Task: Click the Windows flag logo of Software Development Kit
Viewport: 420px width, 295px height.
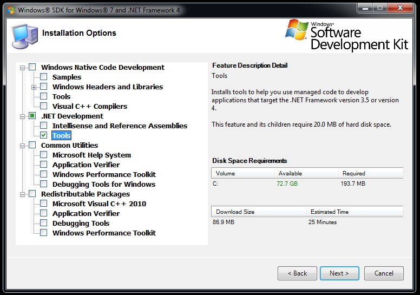Action: [x=297, y=30]
